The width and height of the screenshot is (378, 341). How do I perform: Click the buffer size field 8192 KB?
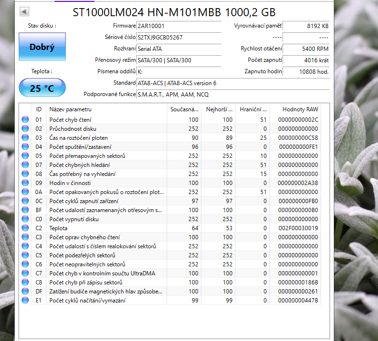click(x=306, y=26)
